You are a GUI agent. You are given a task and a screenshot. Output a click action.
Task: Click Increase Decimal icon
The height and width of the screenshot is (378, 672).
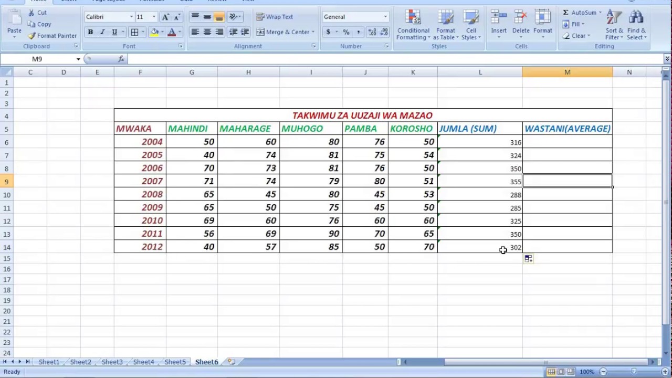click(372, 32)
